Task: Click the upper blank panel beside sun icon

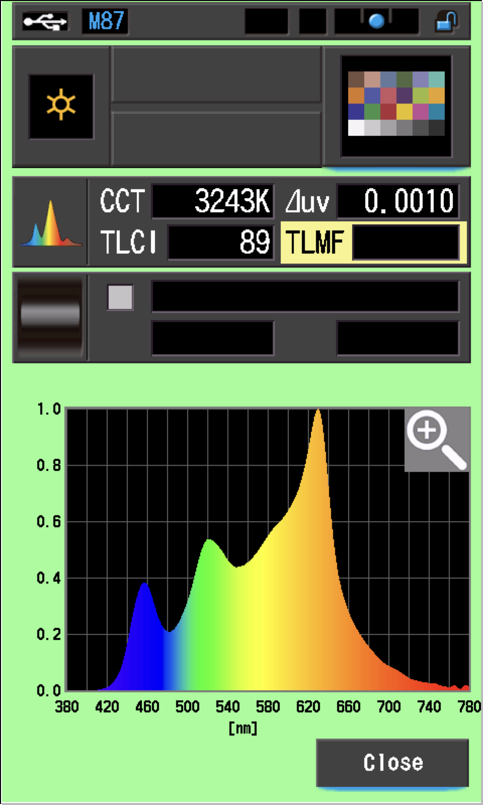Action: 216,74
